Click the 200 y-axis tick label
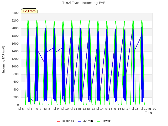This screenshot has height=126, width=168. pos(16,97)
